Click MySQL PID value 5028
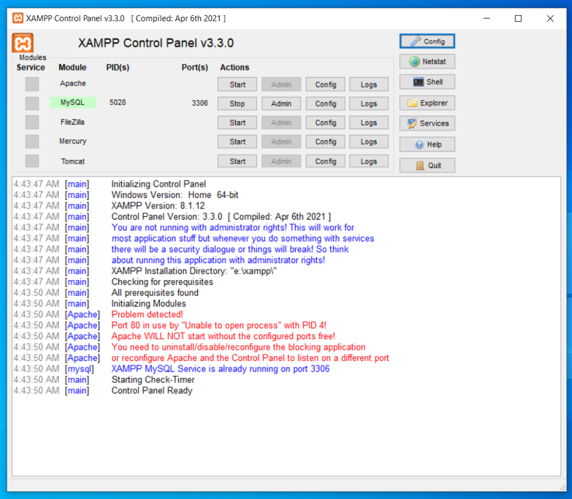Screen dimensions: 572x499 117,103
